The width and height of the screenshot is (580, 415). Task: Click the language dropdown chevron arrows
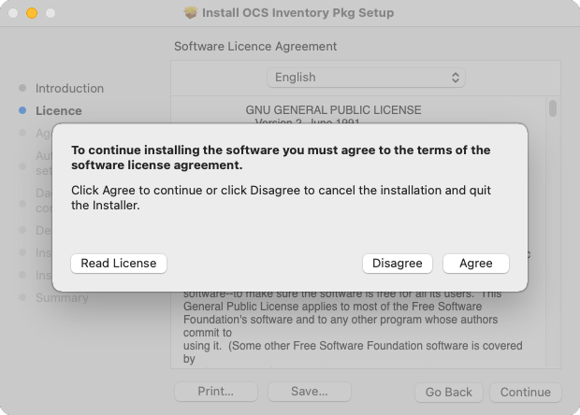456,78
